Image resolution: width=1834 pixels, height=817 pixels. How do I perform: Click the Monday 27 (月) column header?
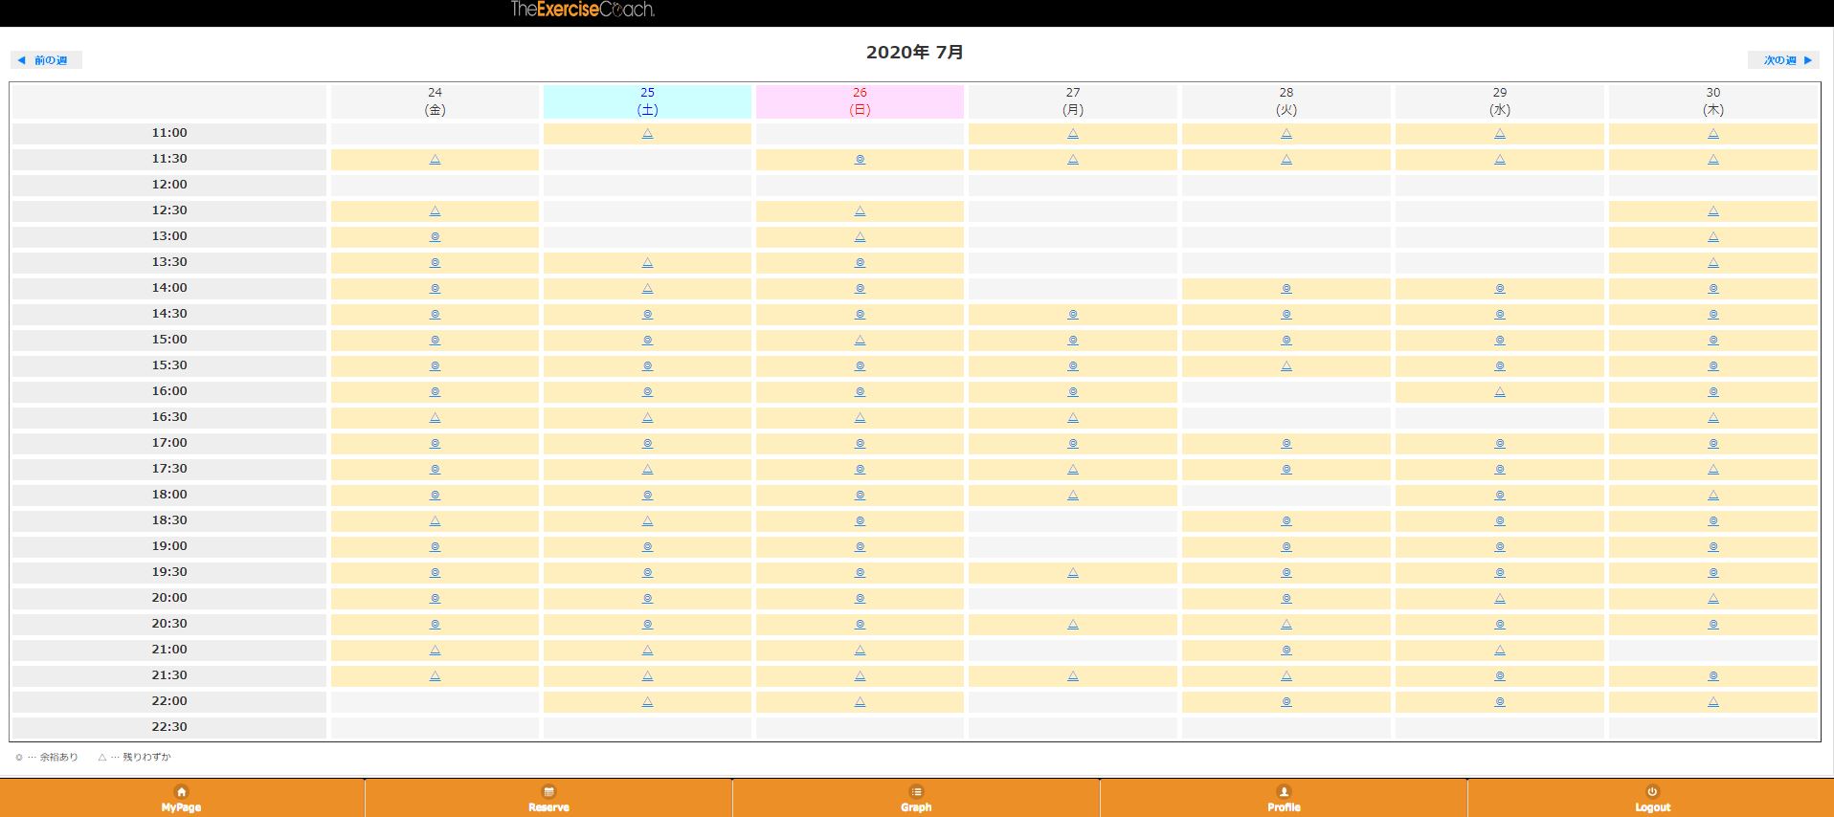coord(1073,101)
